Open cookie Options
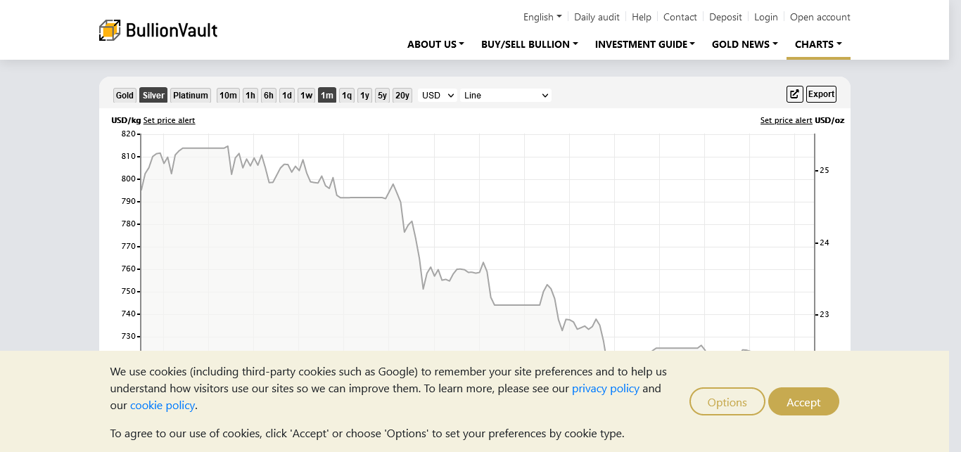The width and height of the screenshot is (961, 452). [727, 402]
